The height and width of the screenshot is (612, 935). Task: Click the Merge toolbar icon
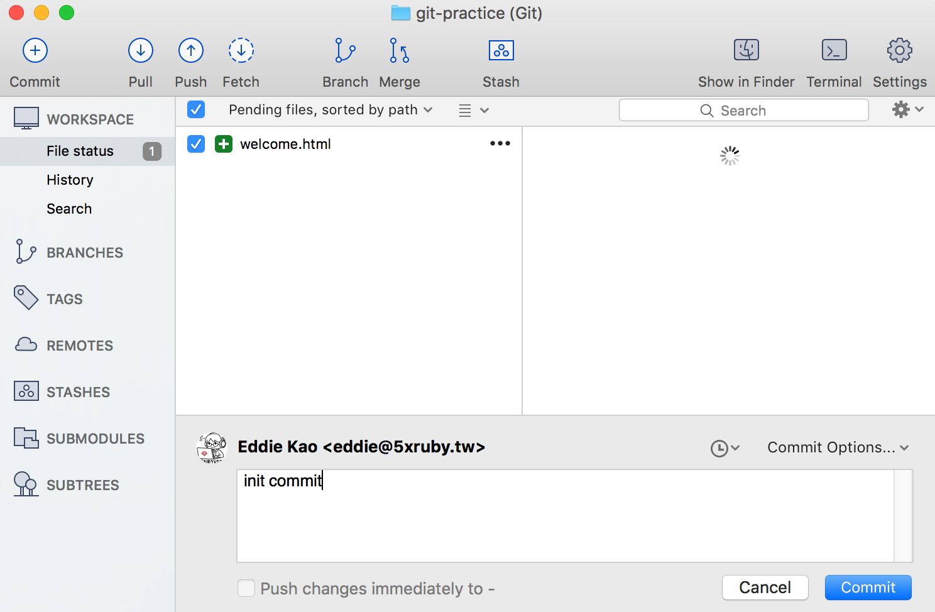[399, 51]
